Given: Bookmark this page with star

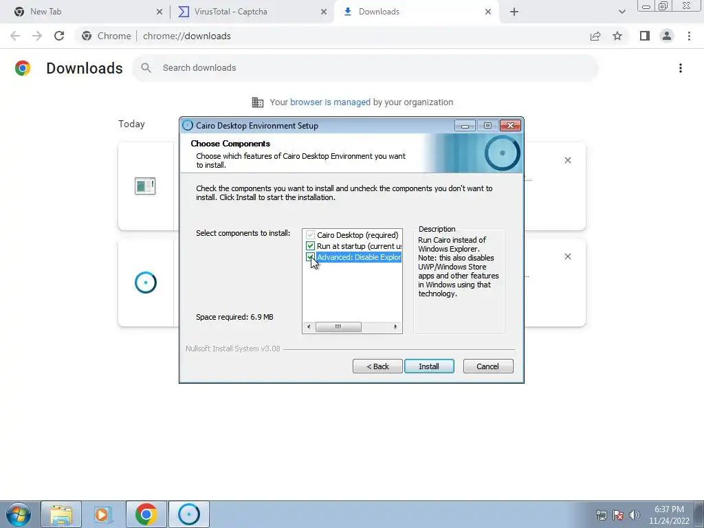Looking at the screenshot, I should 617,36.
